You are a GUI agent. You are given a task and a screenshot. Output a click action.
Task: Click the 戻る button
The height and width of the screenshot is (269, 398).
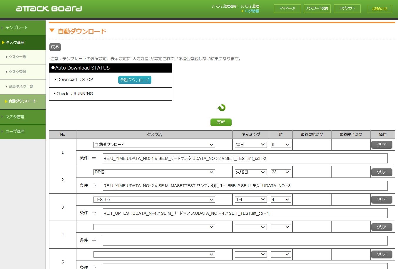[55, 47]
